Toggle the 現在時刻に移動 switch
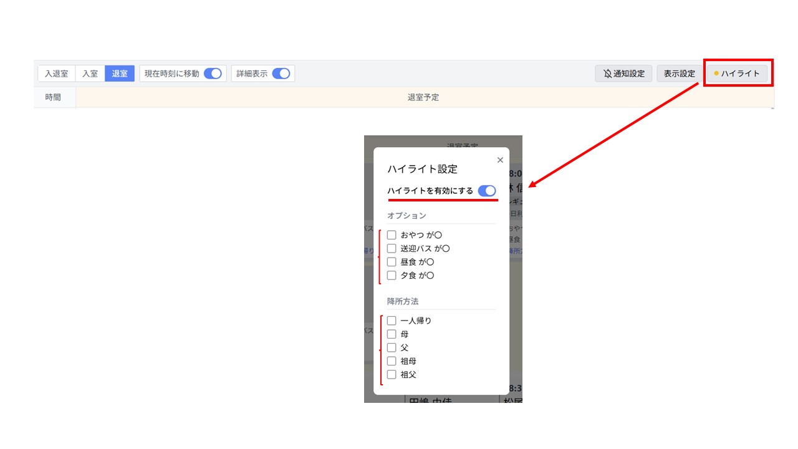 pyautogui.click(x=213, y=74)
